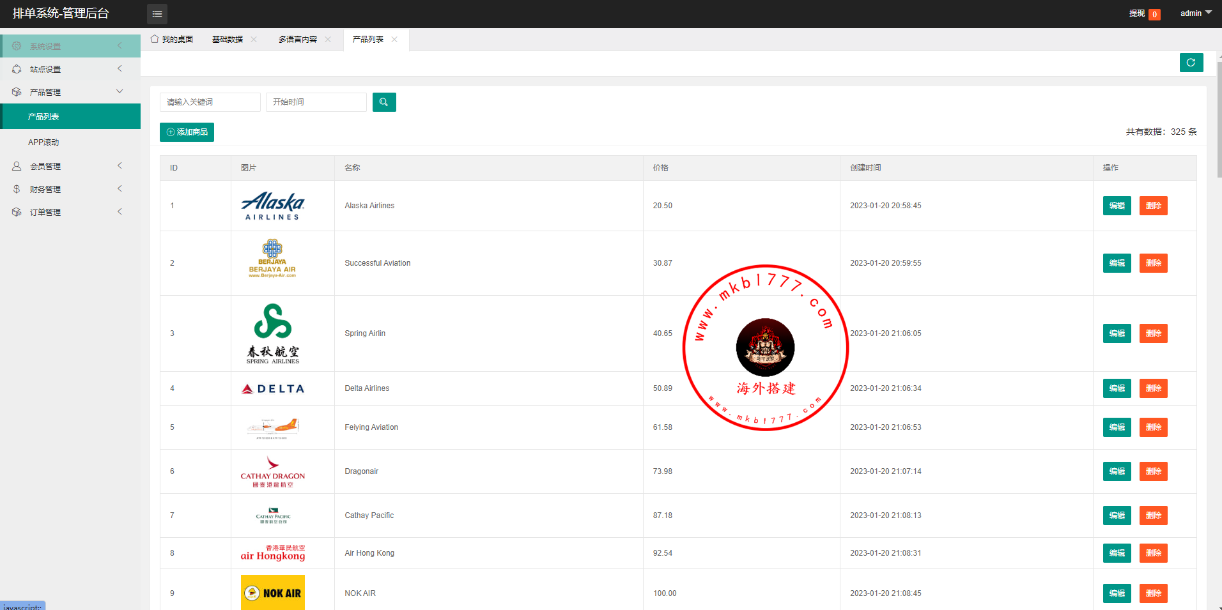Open the Feiying Aviation plane image

273,427
